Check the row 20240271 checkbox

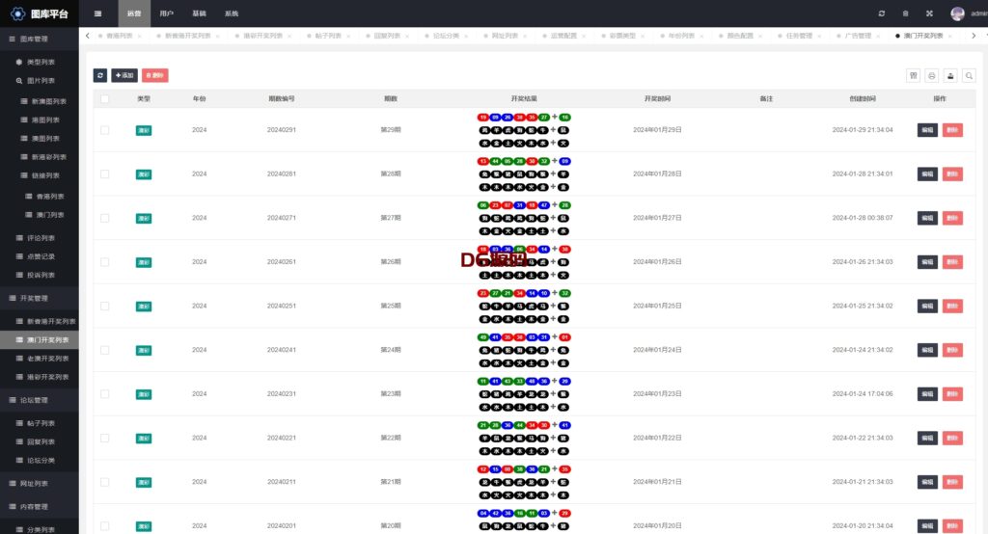[104, 218]
